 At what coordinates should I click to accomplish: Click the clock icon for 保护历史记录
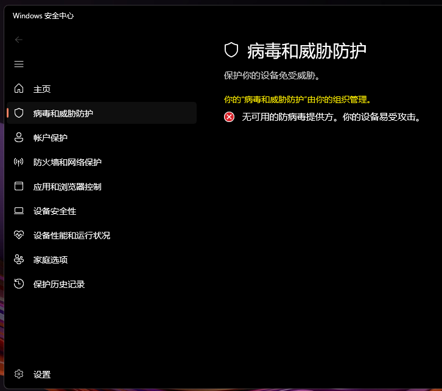(19, 284)
